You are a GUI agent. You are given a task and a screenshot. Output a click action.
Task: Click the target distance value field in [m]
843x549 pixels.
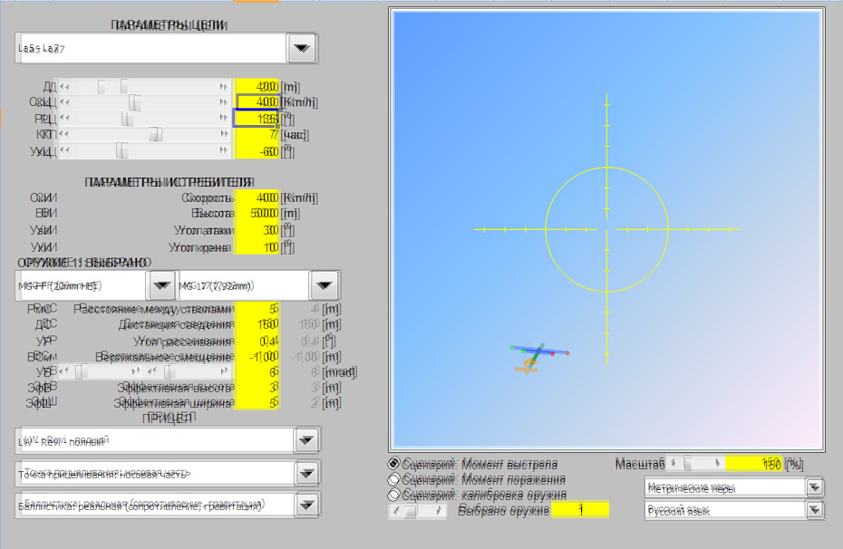click(257, 86)
